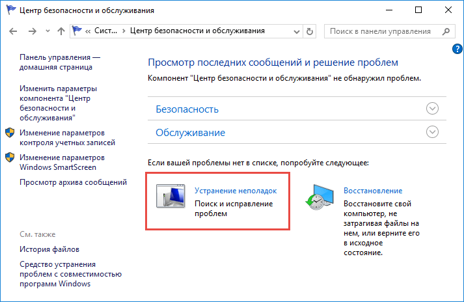Open 'Изменение параметров контроля учетных записей'
Image resolution: width=464 pixels, height=302 pixels.
[x=67, y=138]
